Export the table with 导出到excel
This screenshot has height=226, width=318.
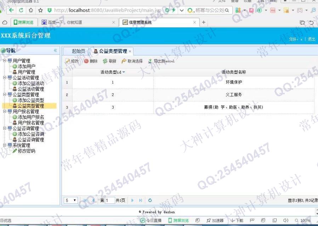161,61
